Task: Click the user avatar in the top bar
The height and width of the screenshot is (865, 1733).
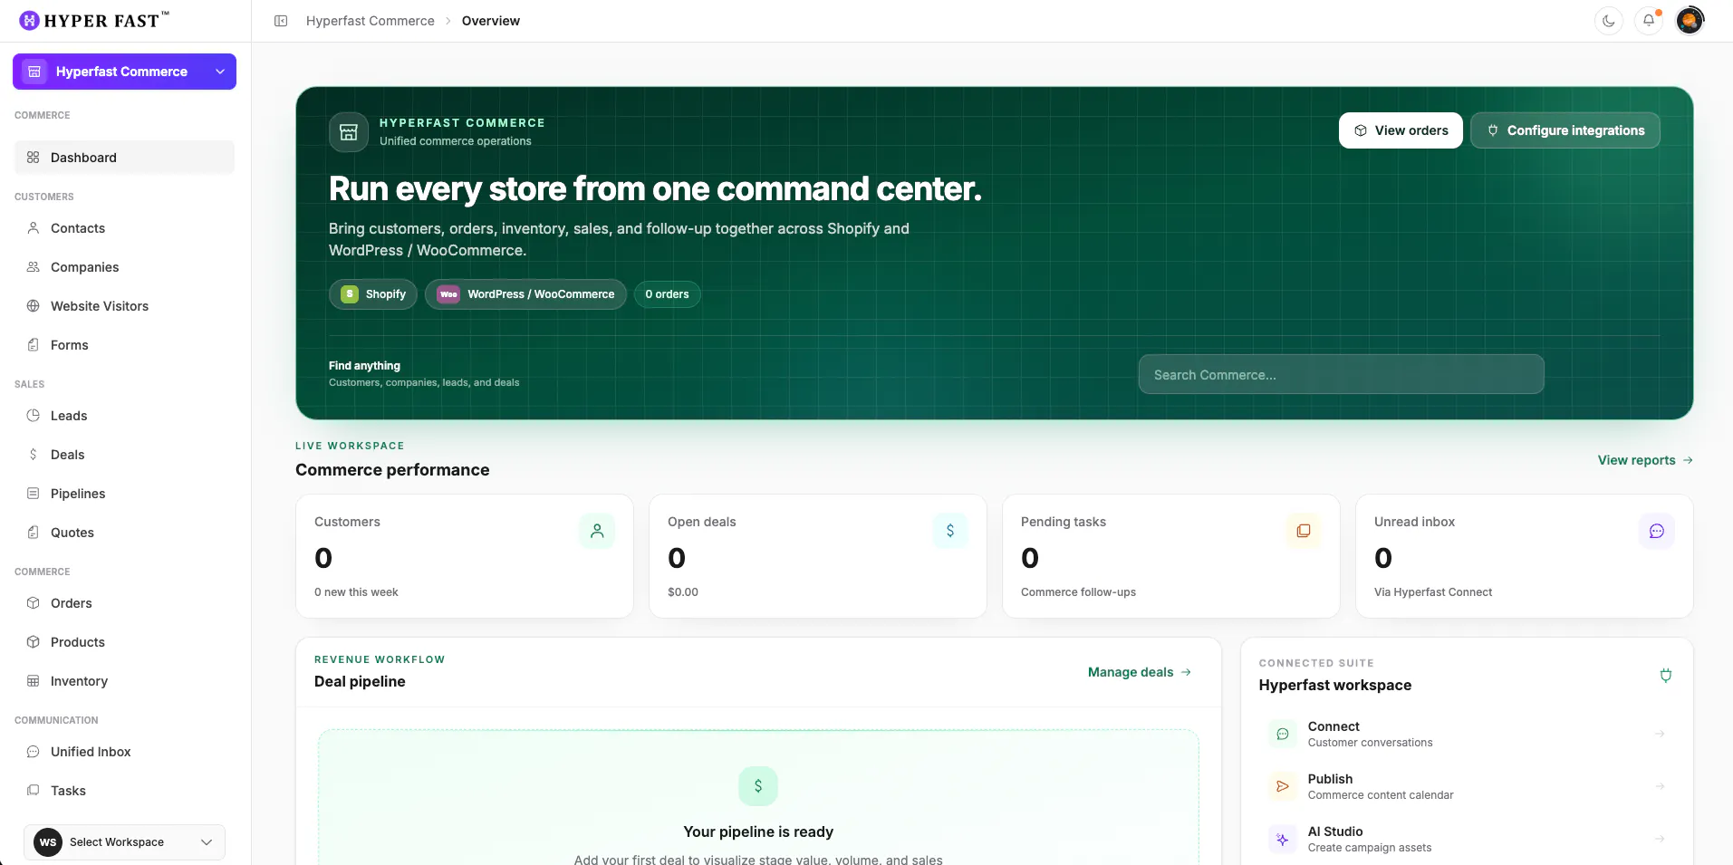Action: click(x=1690, y=21)
